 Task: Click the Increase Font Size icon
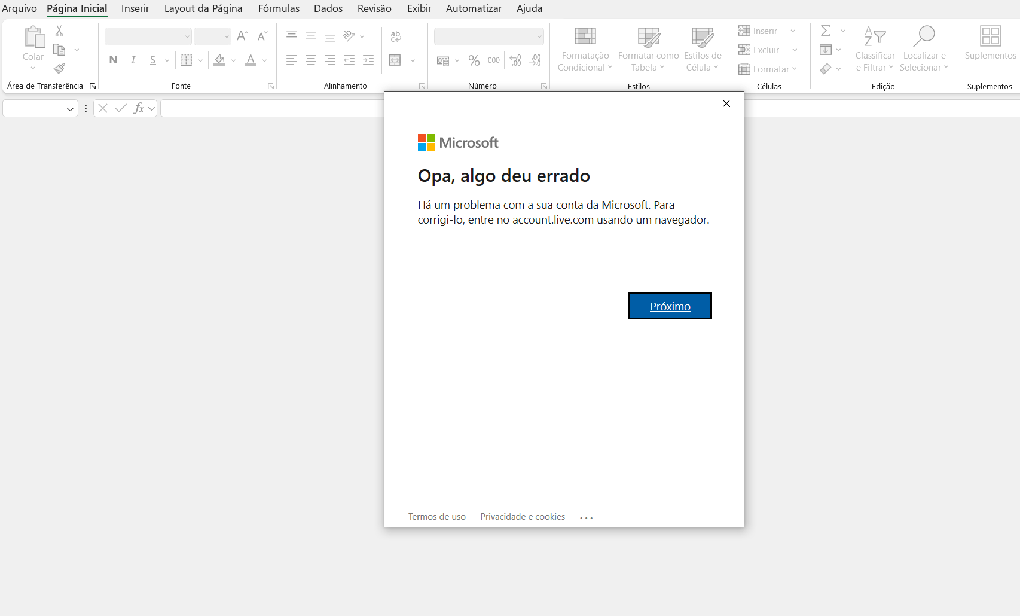(x=242, y=36)
